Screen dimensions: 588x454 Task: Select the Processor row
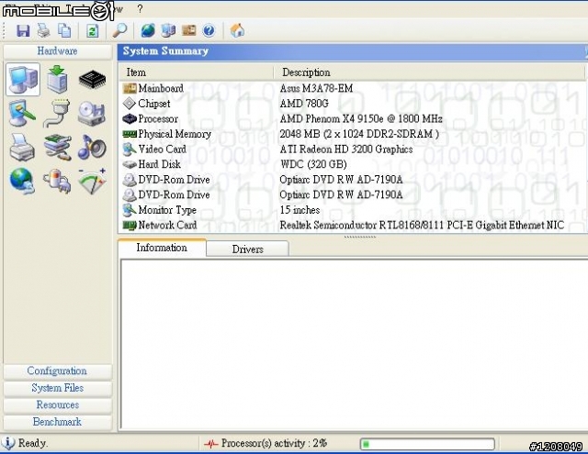[x=353, y=118]
